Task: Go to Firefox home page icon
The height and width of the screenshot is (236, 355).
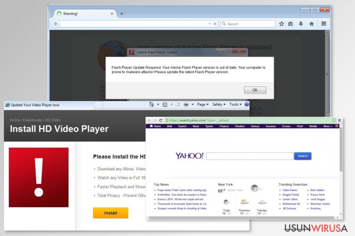Action: pyautogui.click(x=312, y=24)
